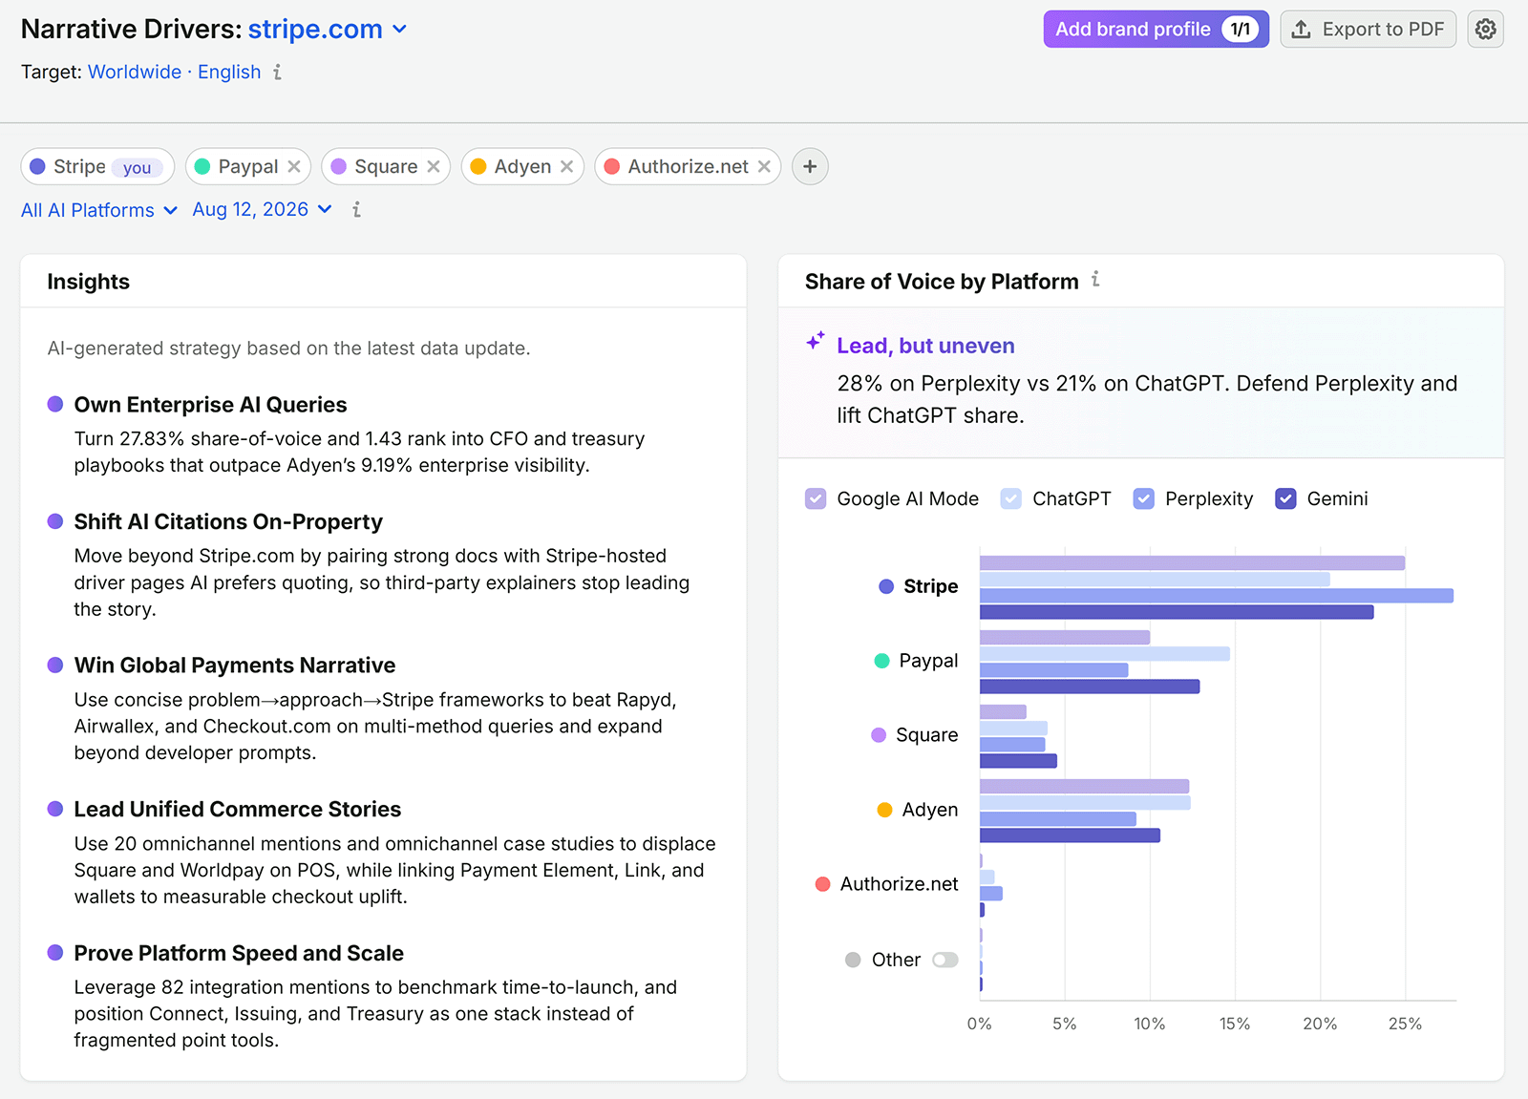Viewport: 1528px width, 1099px height.
Task: Select the Adyen chip label
Action: pyautogui.click(x=522, y=166)
